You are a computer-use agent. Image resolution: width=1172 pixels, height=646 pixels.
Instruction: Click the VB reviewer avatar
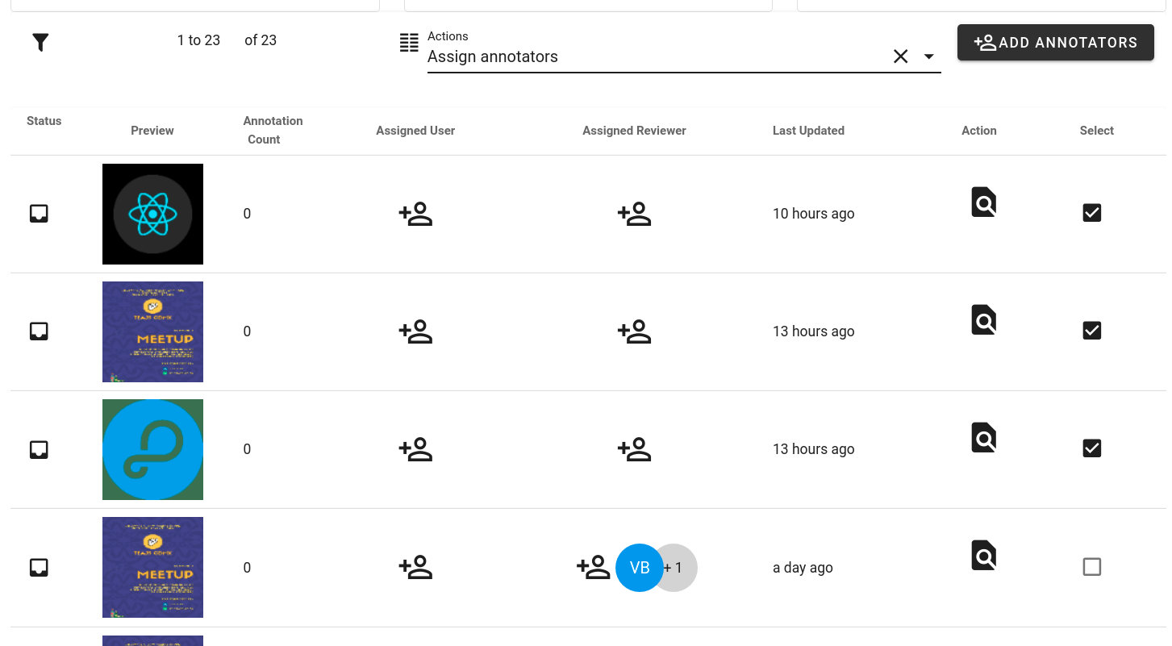point(639,568)
